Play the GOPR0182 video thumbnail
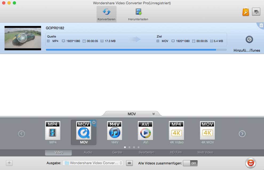This screenshot has height=170, width=264. pos(23,38)
